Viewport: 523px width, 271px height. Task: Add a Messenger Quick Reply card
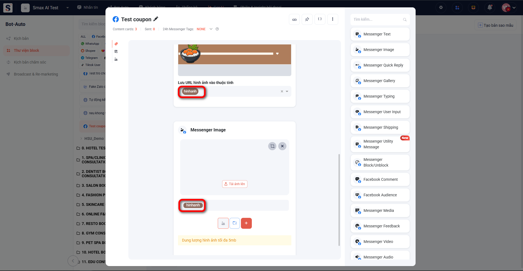(380, 65)
